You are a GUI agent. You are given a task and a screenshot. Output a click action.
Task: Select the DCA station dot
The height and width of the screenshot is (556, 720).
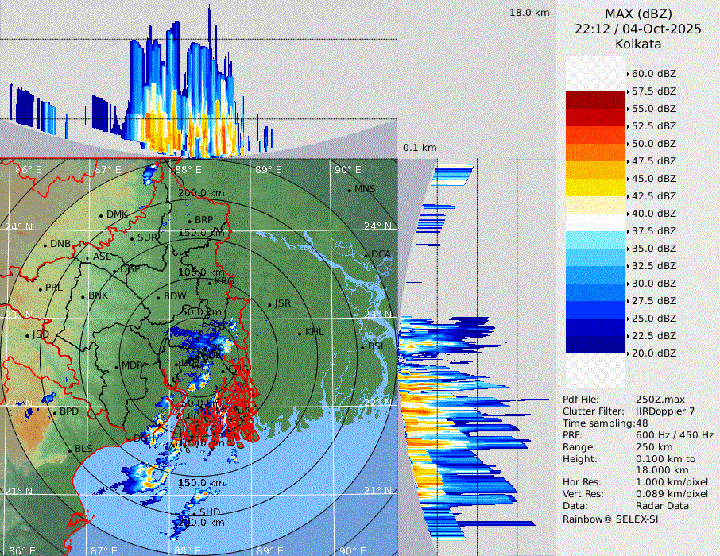point(366,255)
